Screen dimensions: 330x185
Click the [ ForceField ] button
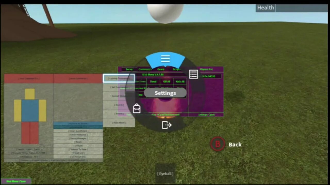pos(78,153)
